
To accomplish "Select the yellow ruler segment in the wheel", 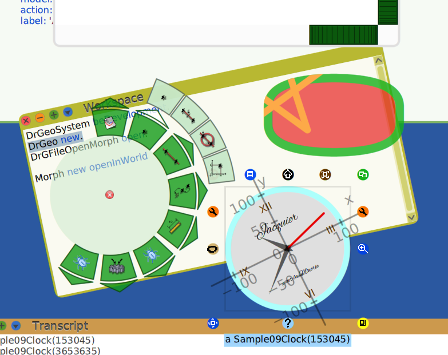I will (x=175, y=227).
